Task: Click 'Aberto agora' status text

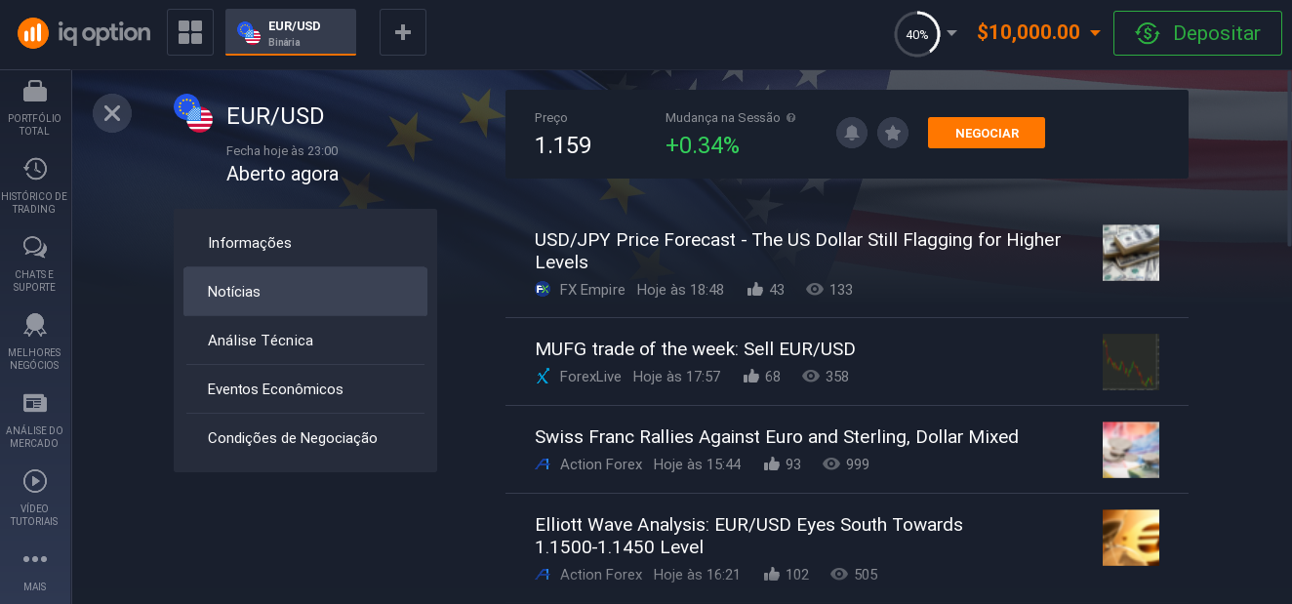Action: [x=282, y=175]
